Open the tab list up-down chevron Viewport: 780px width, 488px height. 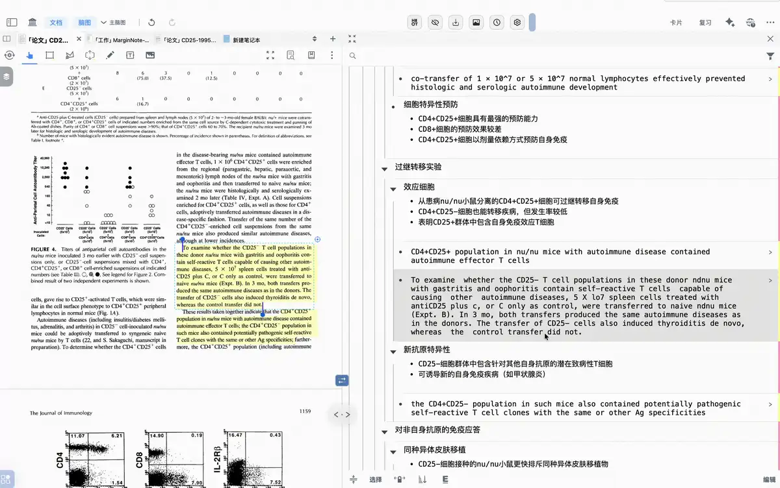point(315,39)
